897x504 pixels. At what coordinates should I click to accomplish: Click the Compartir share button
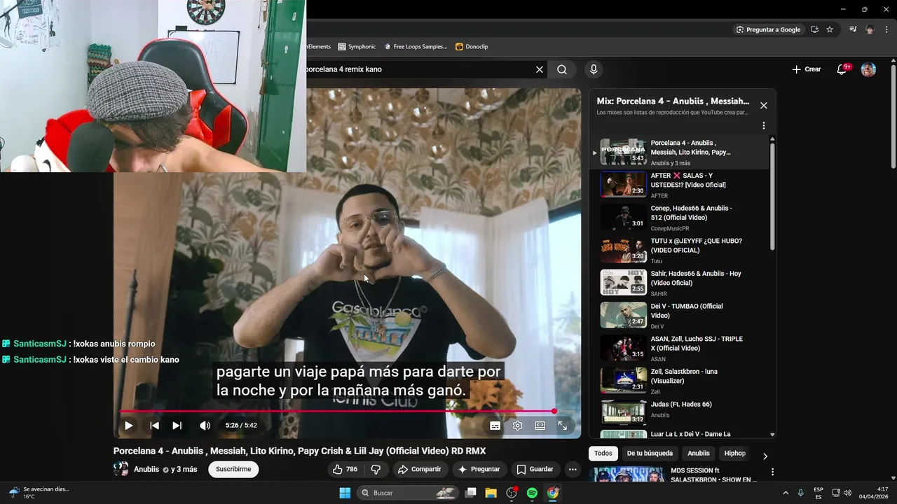[x=419, y=469]
